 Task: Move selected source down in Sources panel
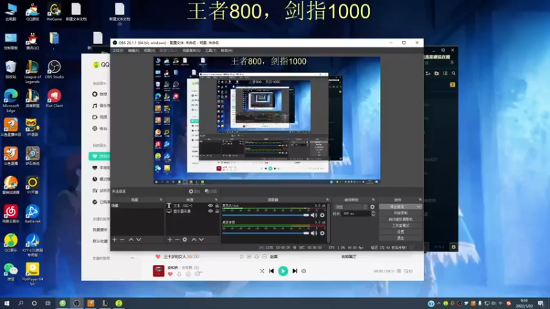tap(201, 240)
